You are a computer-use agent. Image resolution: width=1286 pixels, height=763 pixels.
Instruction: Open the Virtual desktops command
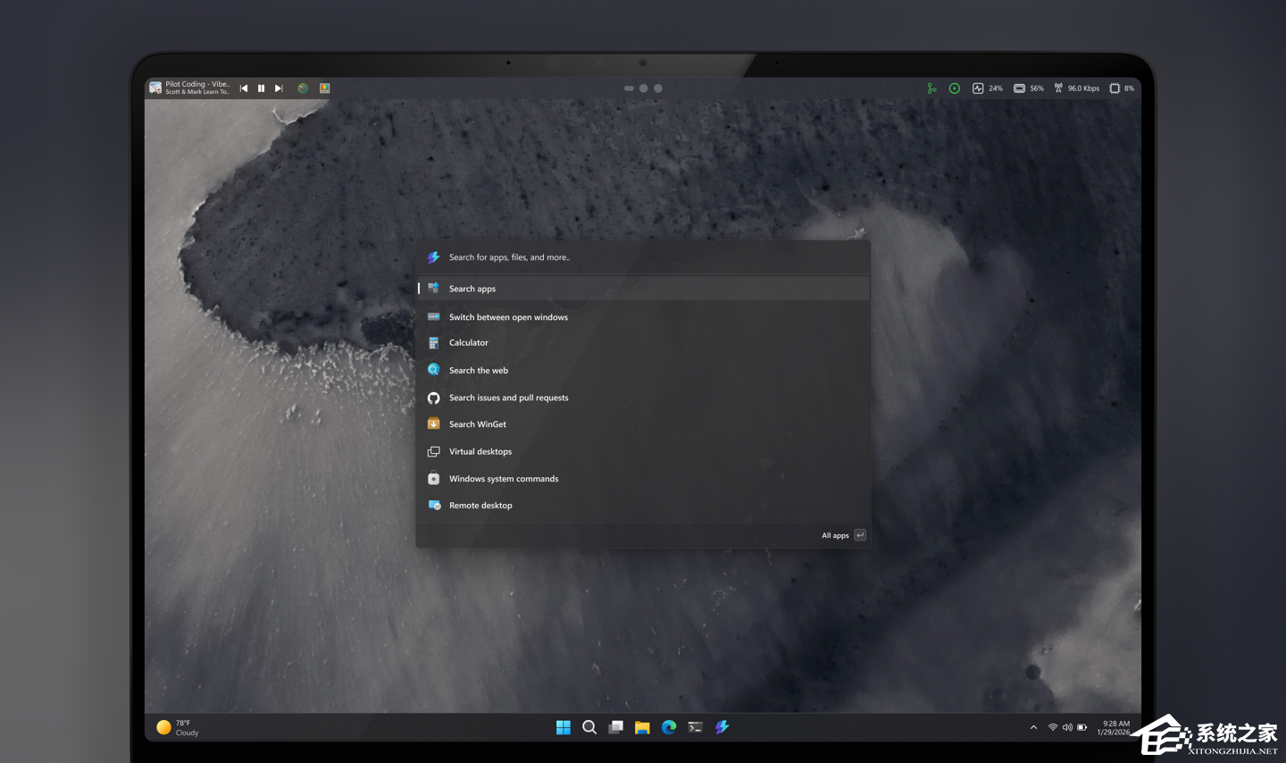(643, 451)
